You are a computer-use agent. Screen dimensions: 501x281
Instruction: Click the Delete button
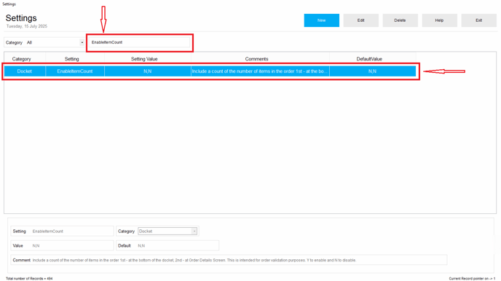(x=400, y=20)
